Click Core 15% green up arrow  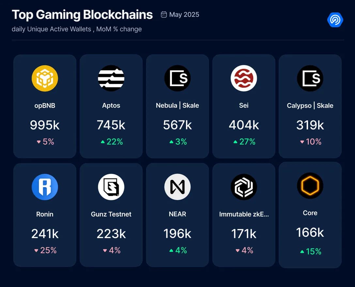coord(302,251)
